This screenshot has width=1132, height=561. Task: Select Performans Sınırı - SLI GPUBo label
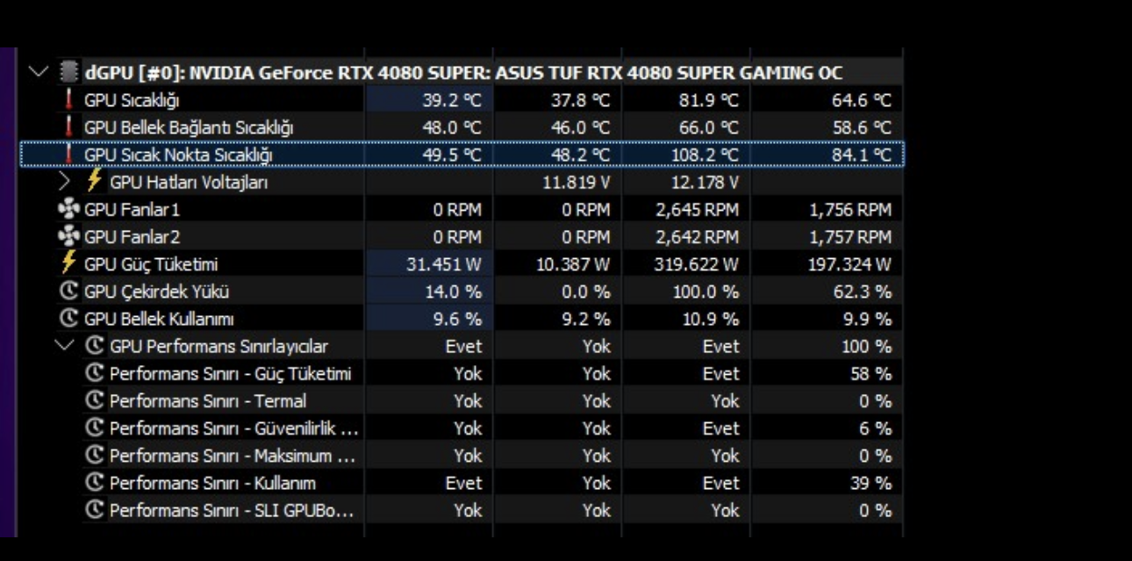pos(232,510)
